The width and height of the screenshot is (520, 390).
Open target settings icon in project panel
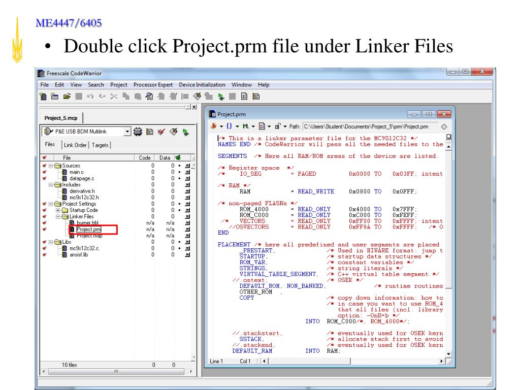(150, 132)
